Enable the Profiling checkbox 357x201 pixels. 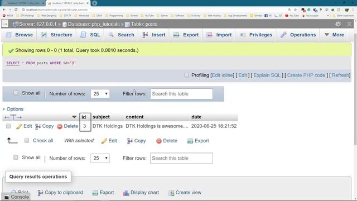(x=186, y=75)
